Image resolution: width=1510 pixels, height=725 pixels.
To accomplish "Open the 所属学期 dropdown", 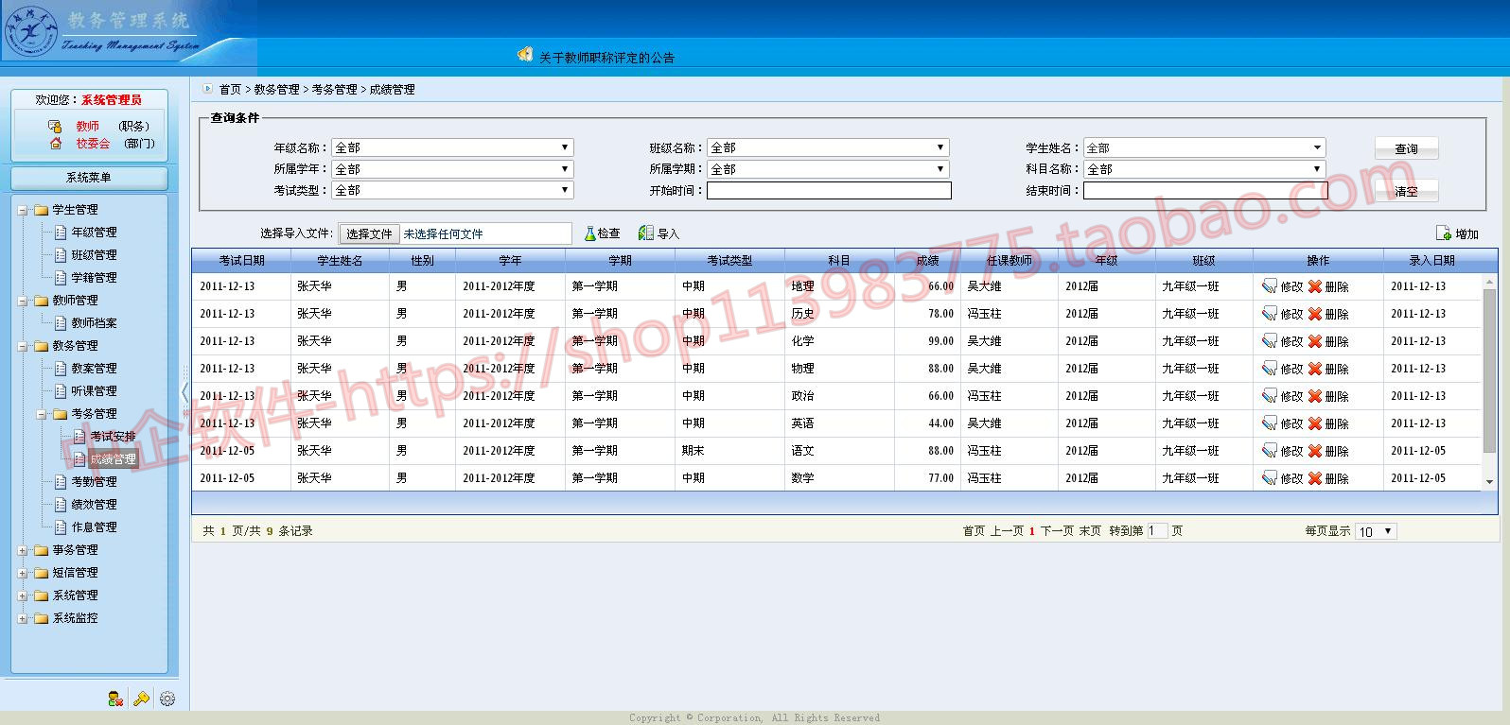I will click(828, 169).
